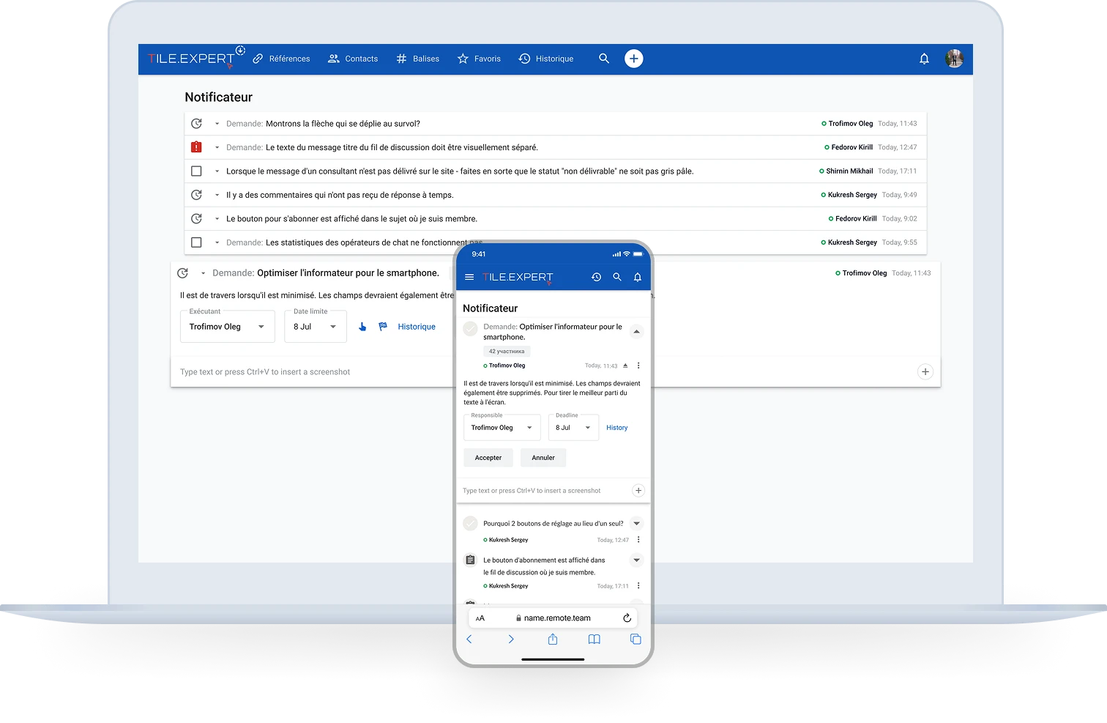The image size is (1107, 723).
Task: Click the clock status icon on the 'Montrons la flèche' row
Action: (196, 124)
